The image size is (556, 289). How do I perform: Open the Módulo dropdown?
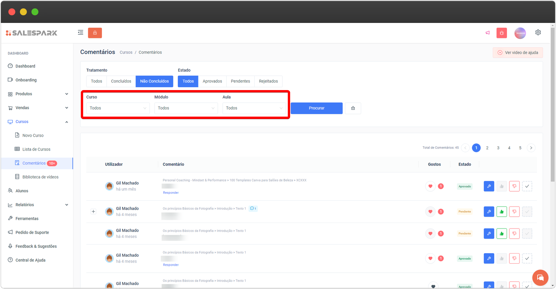coord(186,108)
